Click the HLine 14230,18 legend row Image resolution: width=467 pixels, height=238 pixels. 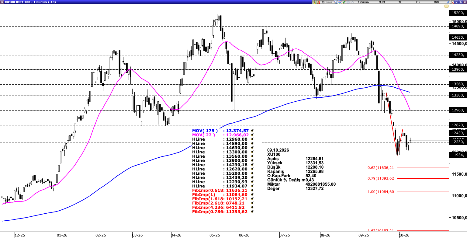click(x=220, y=165)
